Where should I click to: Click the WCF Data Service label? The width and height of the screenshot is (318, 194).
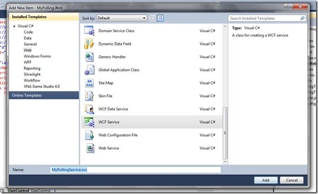(113, 109)
